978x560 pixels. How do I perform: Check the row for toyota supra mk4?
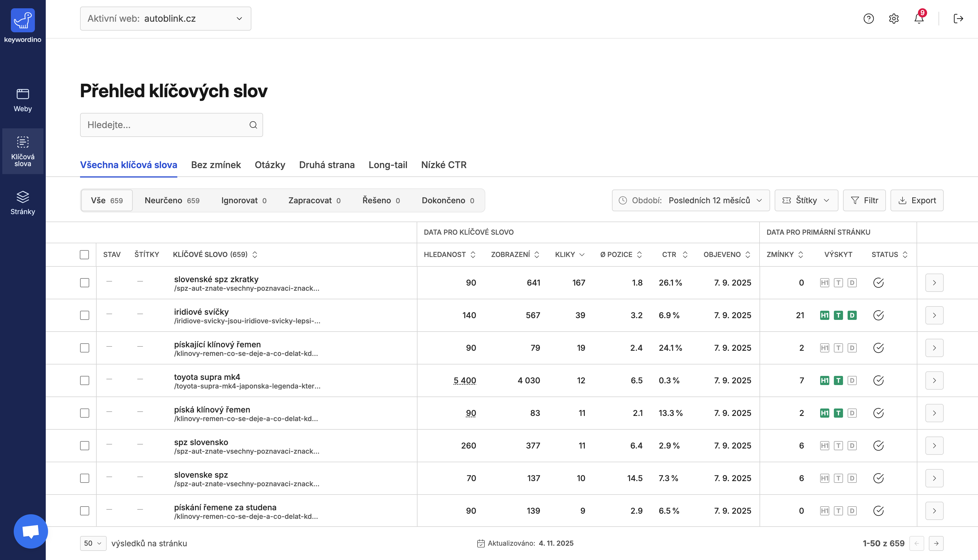click(x=84, y=380)
